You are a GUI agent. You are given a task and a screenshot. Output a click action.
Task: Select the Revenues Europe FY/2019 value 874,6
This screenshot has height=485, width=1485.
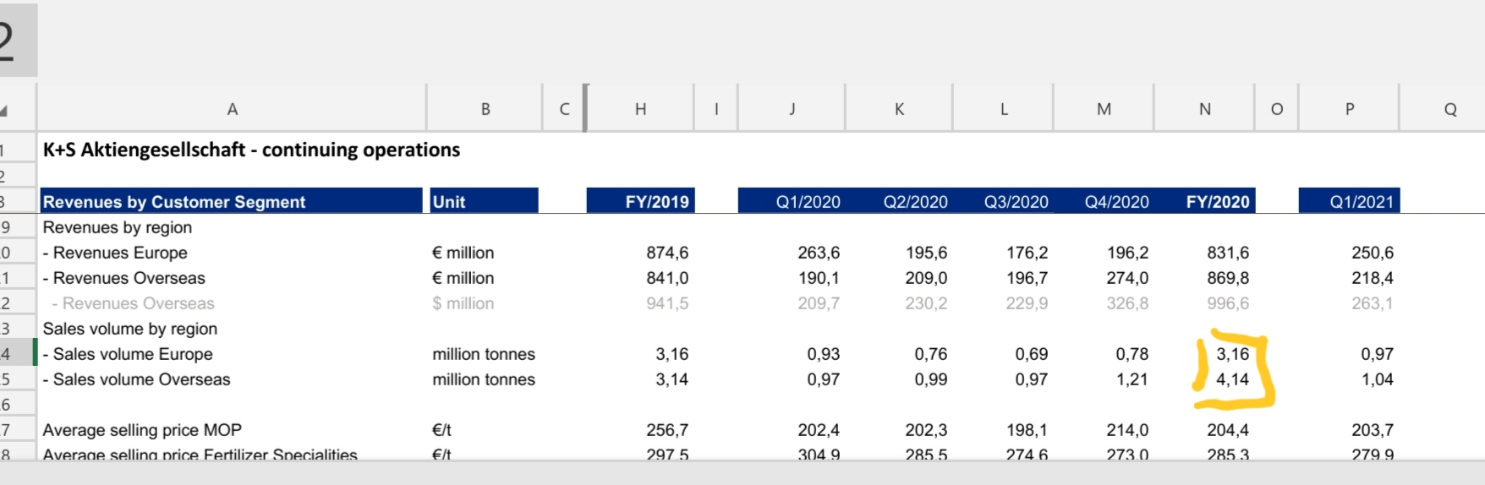[x=666, y=253]
